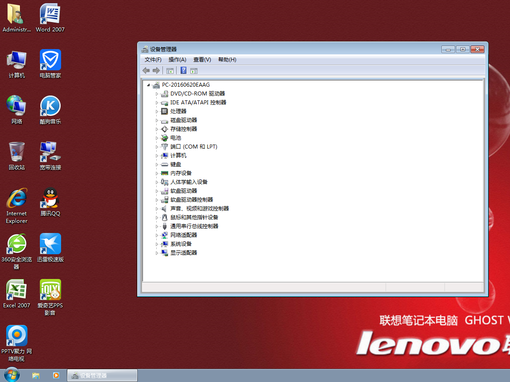The image size is (510, 382).
Task: Select 声音、视频和游戏控制器 in device tree
Action: point(199,209)
